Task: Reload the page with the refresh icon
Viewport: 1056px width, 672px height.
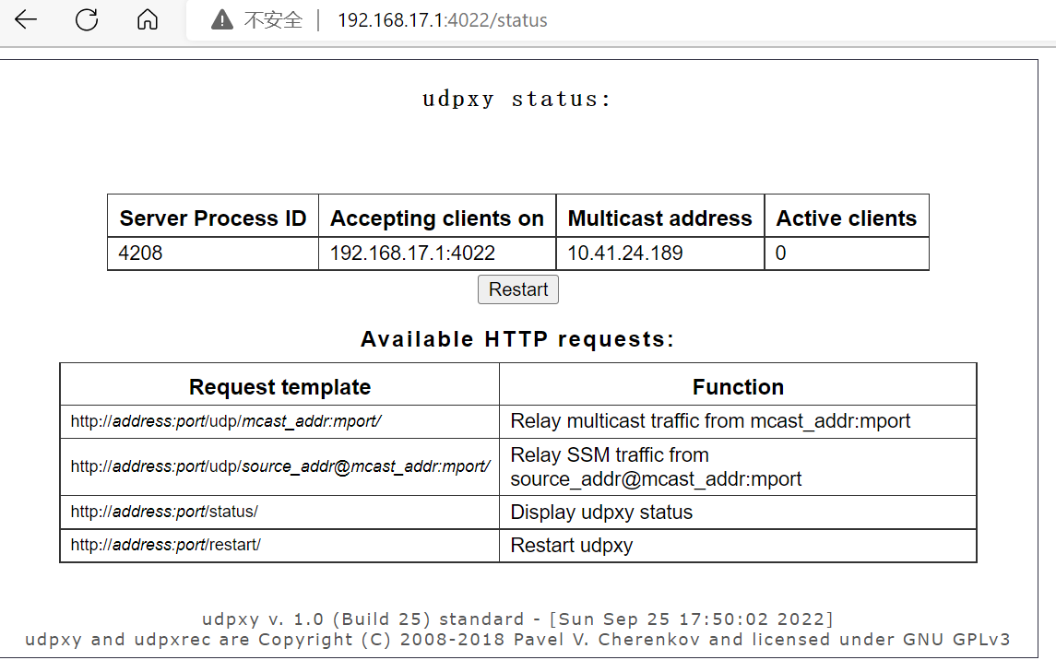Action: [86, 19]
